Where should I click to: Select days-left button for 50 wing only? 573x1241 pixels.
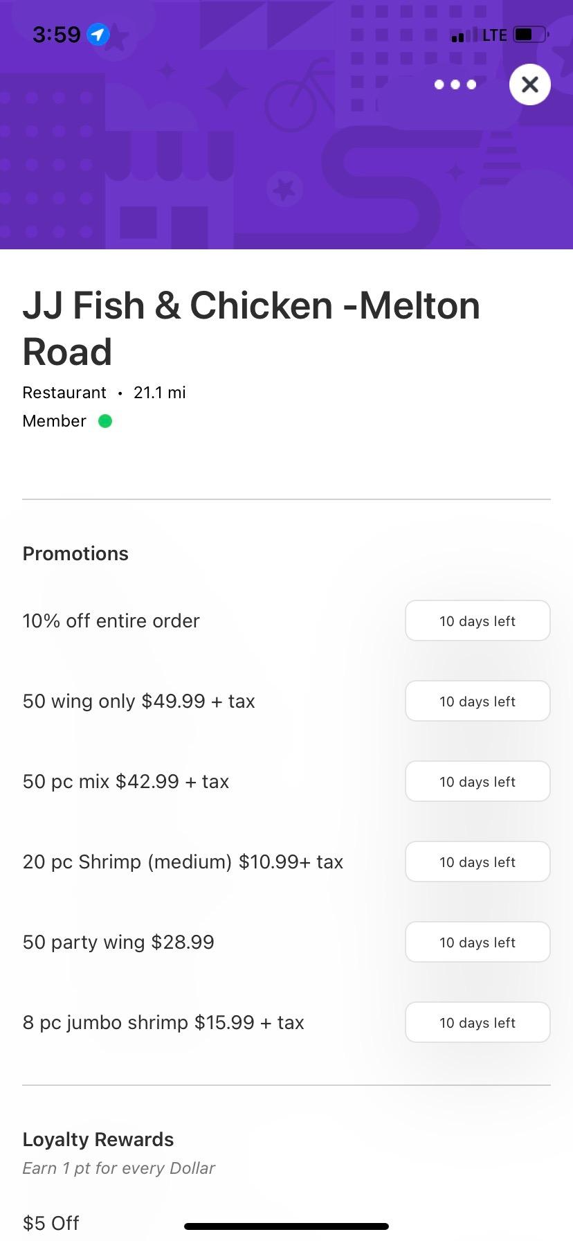477,702
